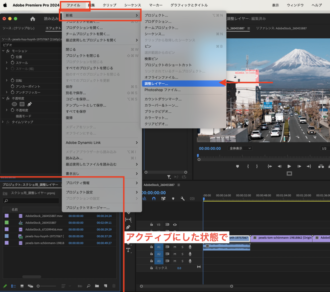Screen dimensions: 330x292
Task: Toggle V3 track output eye icon
Action: click(x=175, y=225)
